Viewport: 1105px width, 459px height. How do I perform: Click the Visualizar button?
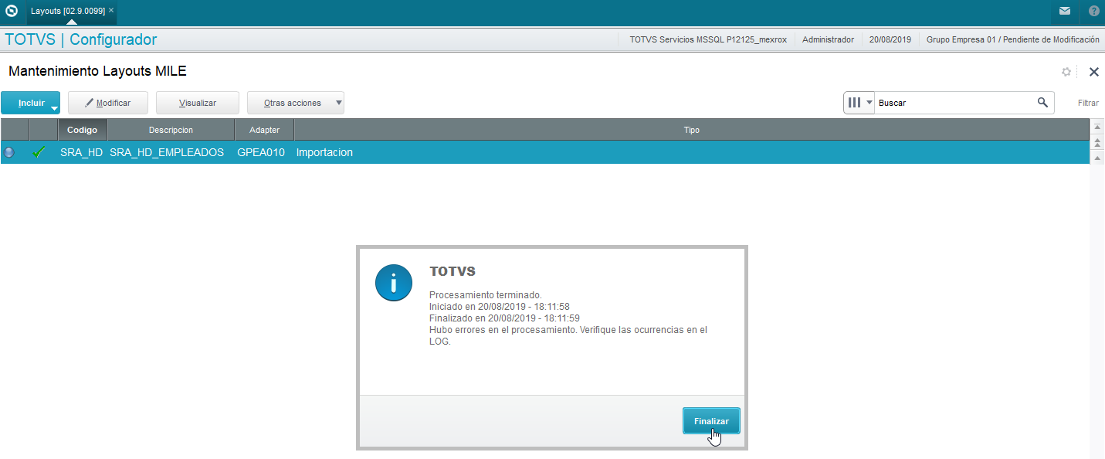(198, 103)
